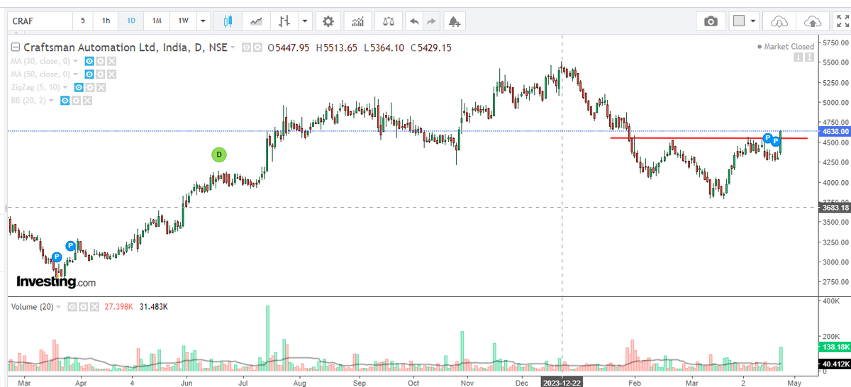Click the 2023-12-22 date label
The height and width of the screenshot is (387, 851).
pyautogui.click(x=562, y=381)
